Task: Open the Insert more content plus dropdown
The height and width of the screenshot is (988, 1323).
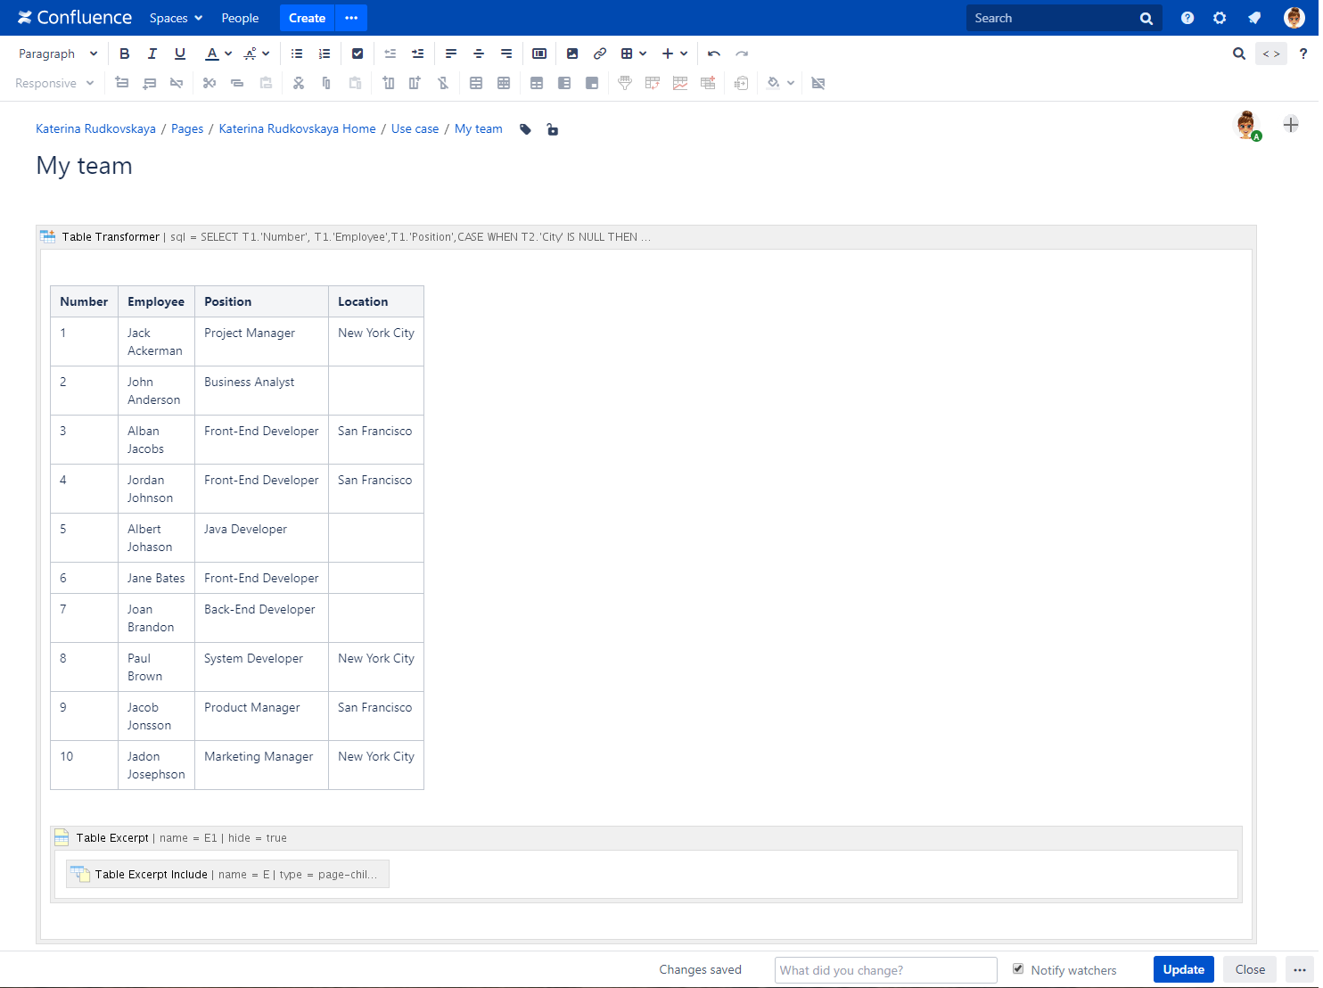Action: tap(674, 54)
